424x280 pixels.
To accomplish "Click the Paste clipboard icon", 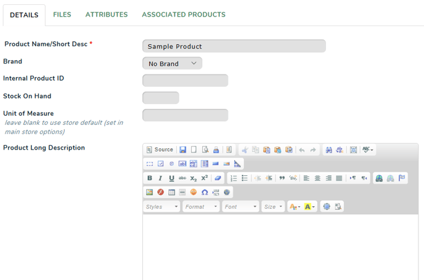I will pos(267,150).
